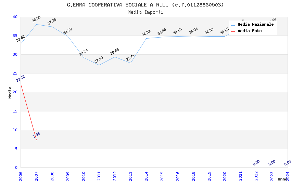Click y-axis tick label 25

(x=15, y=73)
